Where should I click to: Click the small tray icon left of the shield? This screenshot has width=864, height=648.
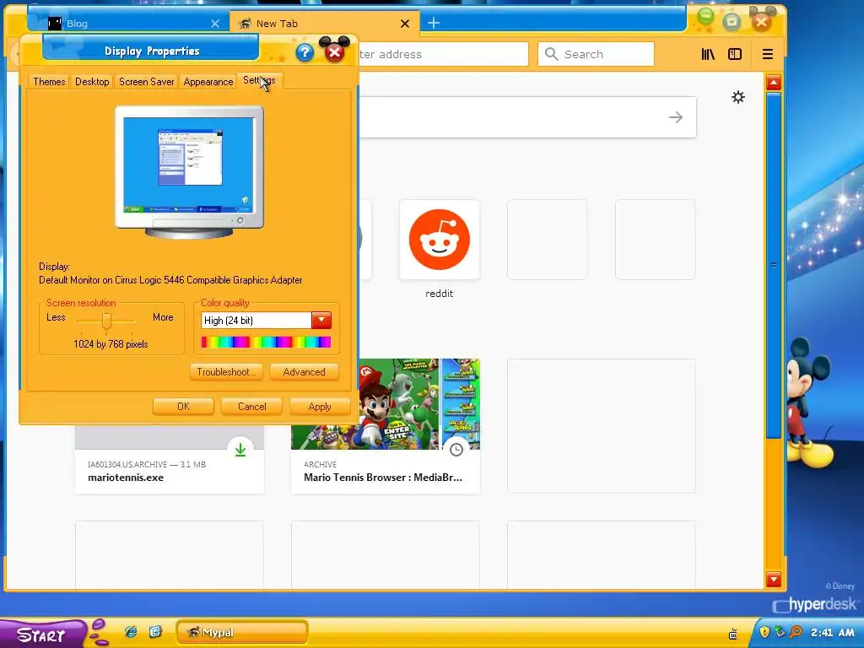pos(733,634)
